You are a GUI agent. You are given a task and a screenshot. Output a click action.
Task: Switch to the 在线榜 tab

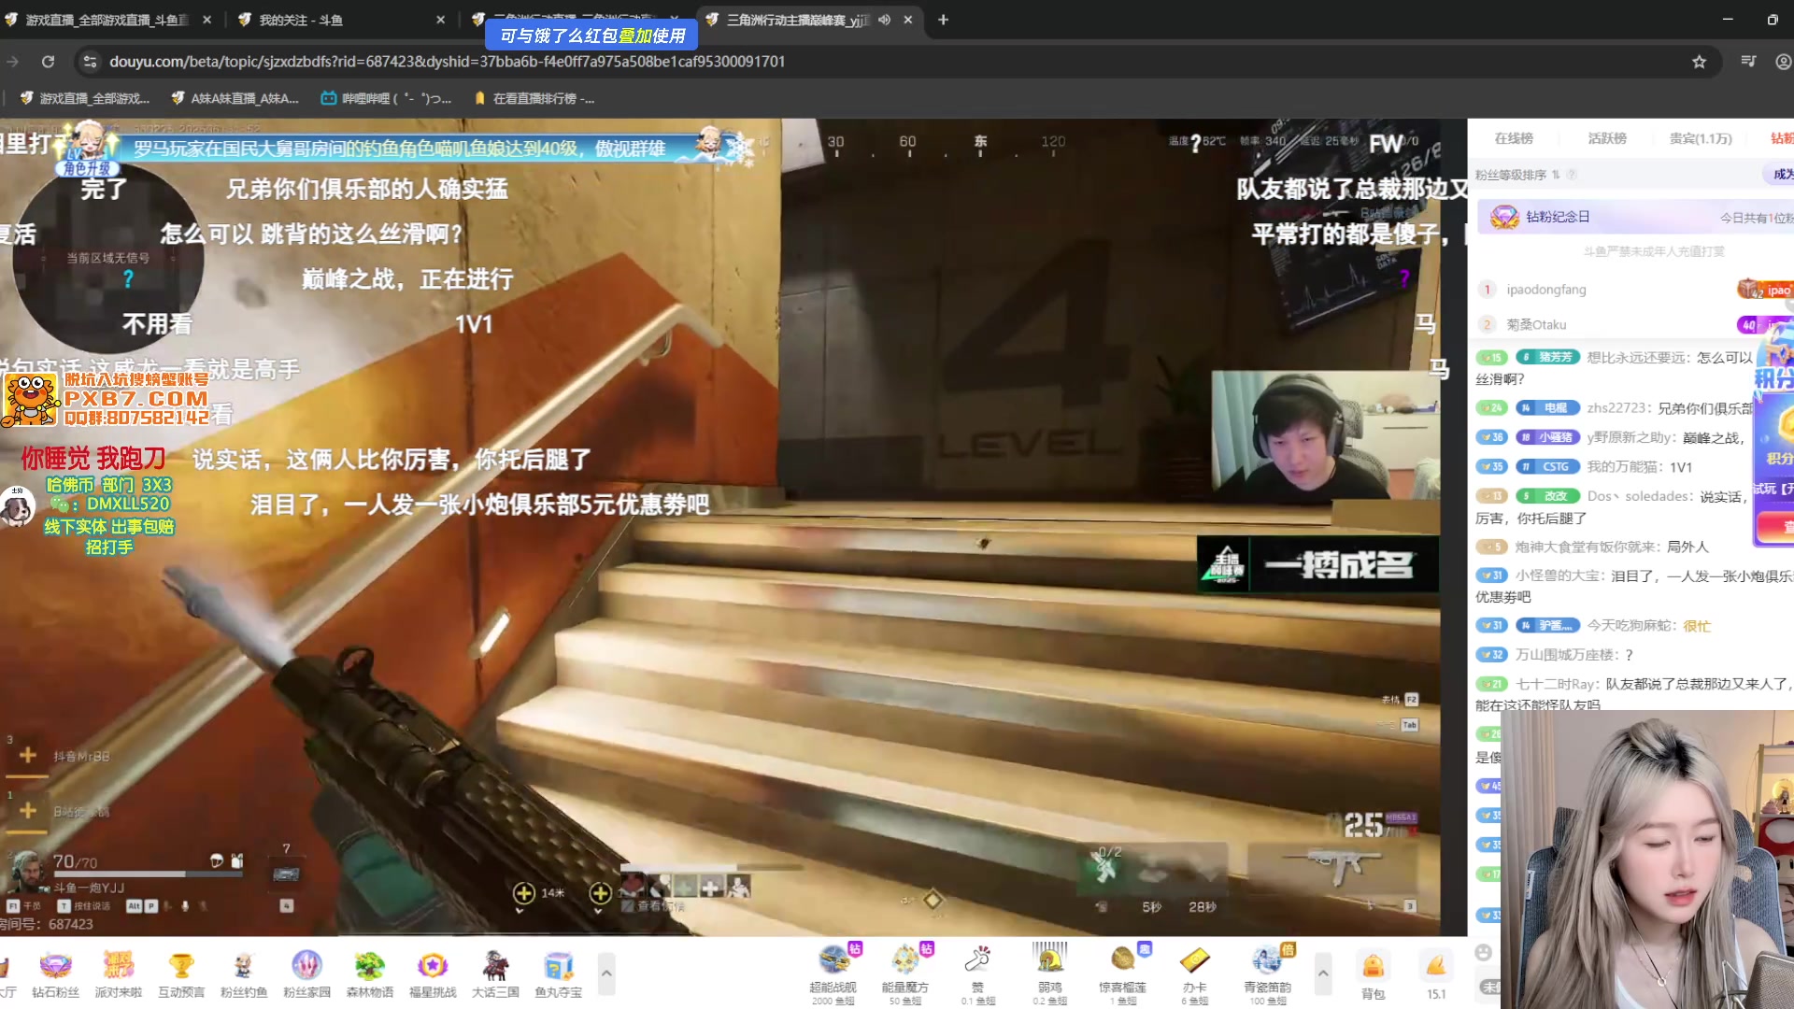click(x=1514, y=138)
